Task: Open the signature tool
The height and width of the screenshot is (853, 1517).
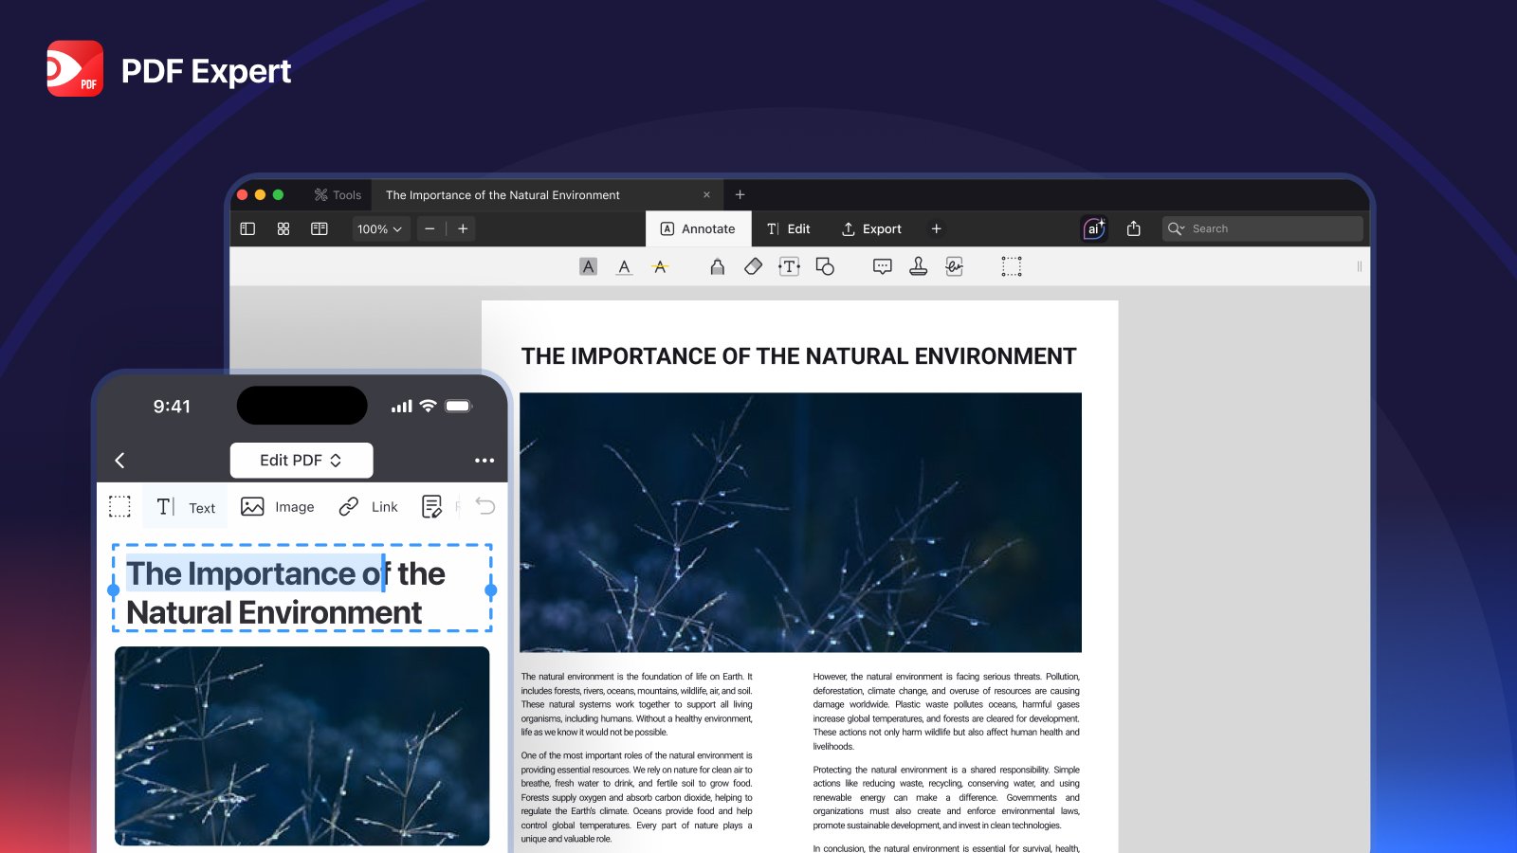Action: [x=954, y=267]
